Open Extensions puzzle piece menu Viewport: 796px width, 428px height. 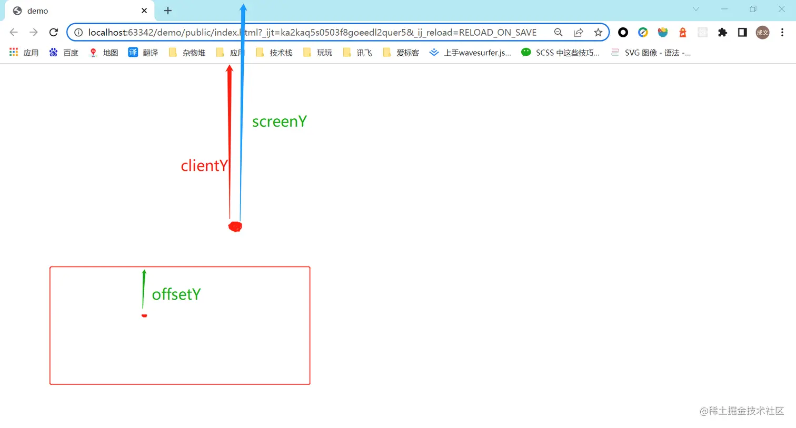coord(722,33)
